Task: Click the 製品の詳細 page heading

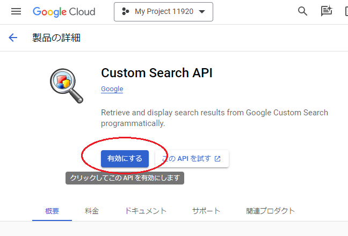Action: coord(56,38)
